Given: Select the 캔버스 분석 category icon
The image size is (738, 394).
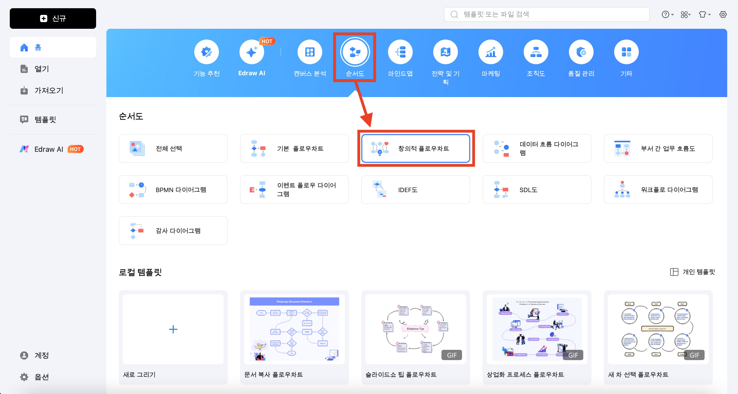Looking at the screenshot, I should (309, 52).
